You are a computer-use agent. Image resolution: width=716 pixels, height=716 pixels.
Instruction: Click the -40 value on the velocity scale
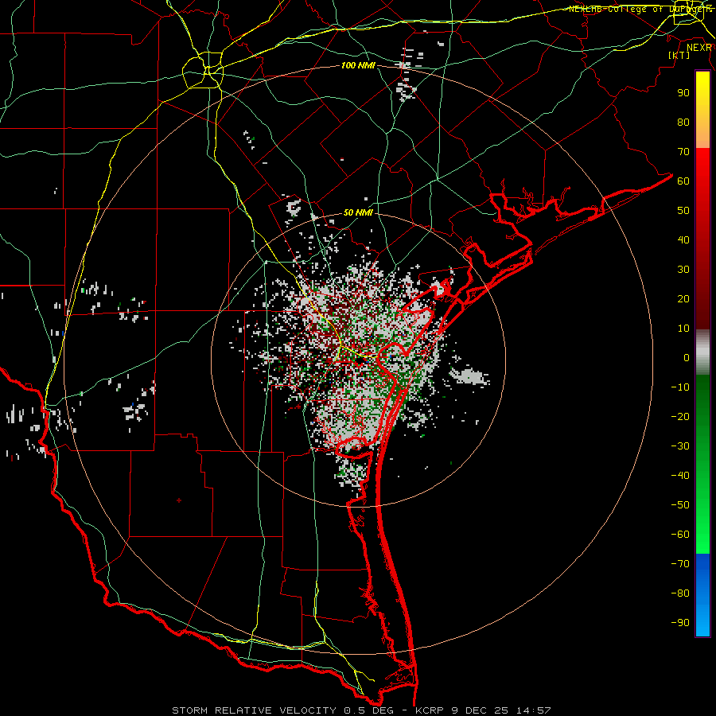click(680, 476)
